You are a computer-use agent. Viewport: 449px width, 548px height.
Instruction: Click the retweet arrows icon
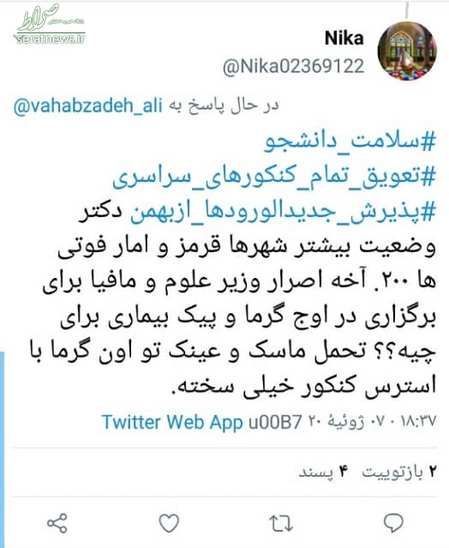[281, 524]
